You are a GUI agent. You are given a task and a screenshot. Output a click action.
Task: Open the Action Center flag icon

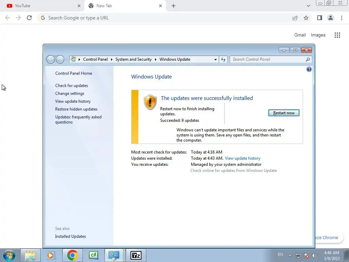306,256
